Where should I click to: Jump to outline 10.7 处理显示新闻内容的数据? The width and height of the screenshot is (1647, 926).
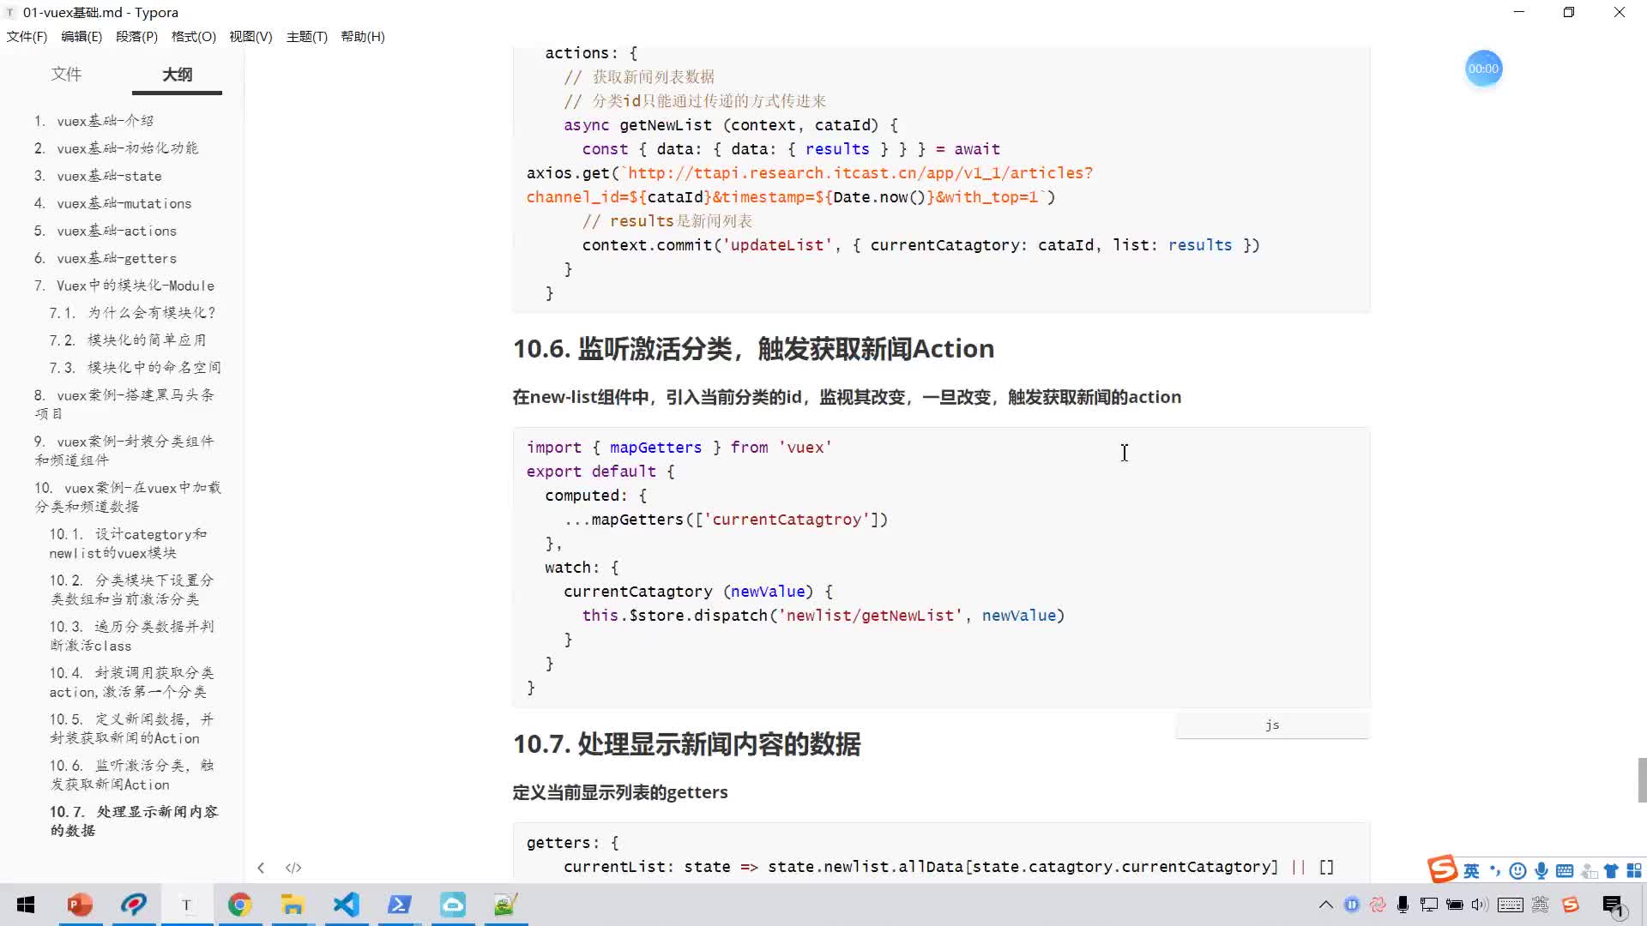coord(135,821)
